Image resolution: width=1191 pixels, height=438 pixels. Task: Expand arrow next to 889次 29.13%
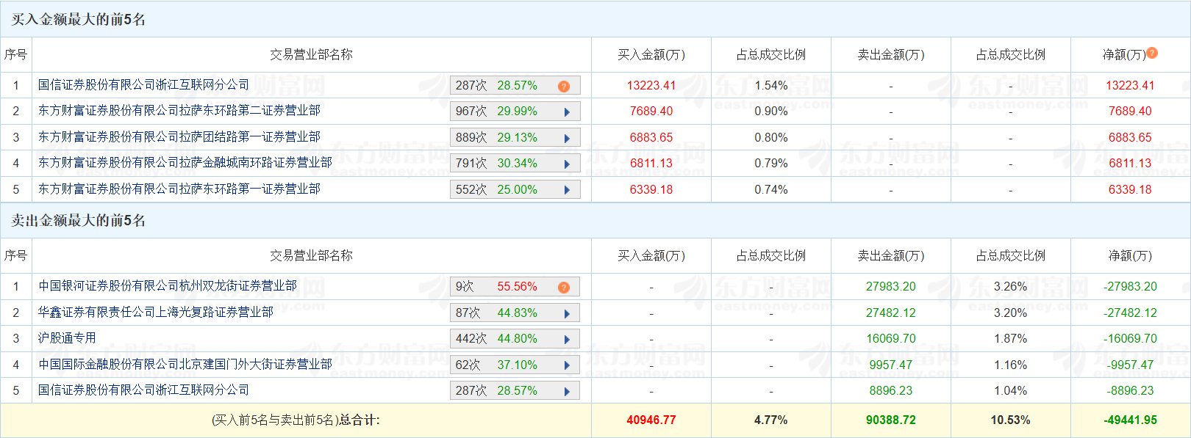567,138
